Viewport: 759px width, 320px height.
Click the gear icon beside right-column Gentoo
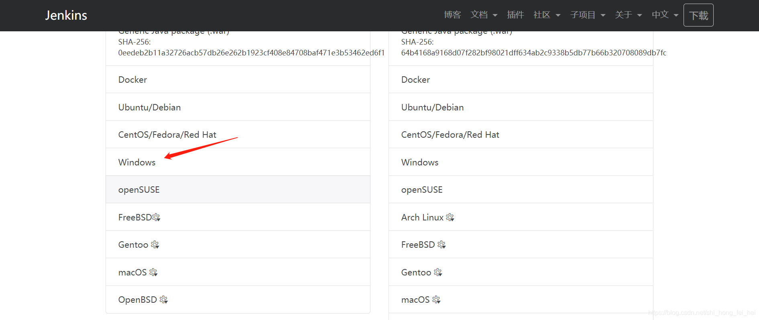[x=438, y=272]
